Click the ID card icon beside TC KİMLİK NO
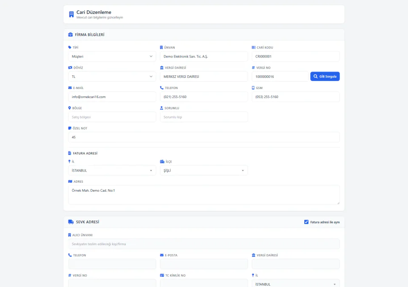408x287 pixels. [162, 275]
